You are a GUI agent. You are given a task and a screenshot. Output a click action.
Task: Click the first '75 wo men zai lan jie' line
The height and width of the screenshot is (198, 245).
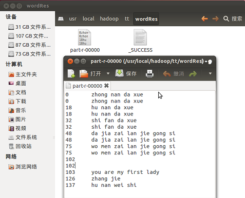[x=120, y=147]
